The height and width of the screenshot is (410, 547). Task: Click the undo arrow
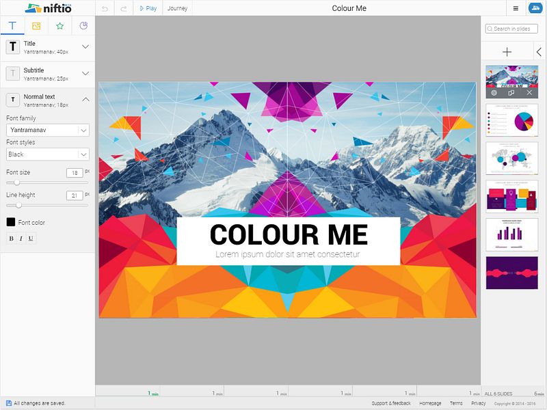tap(105, 8)
